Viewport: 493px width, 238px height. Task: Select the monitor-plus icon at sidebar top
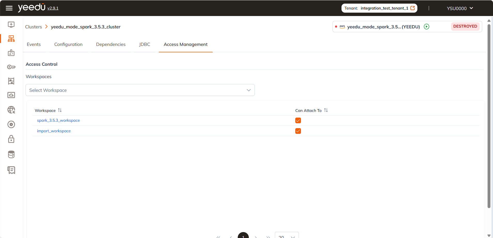pos(11,24)
